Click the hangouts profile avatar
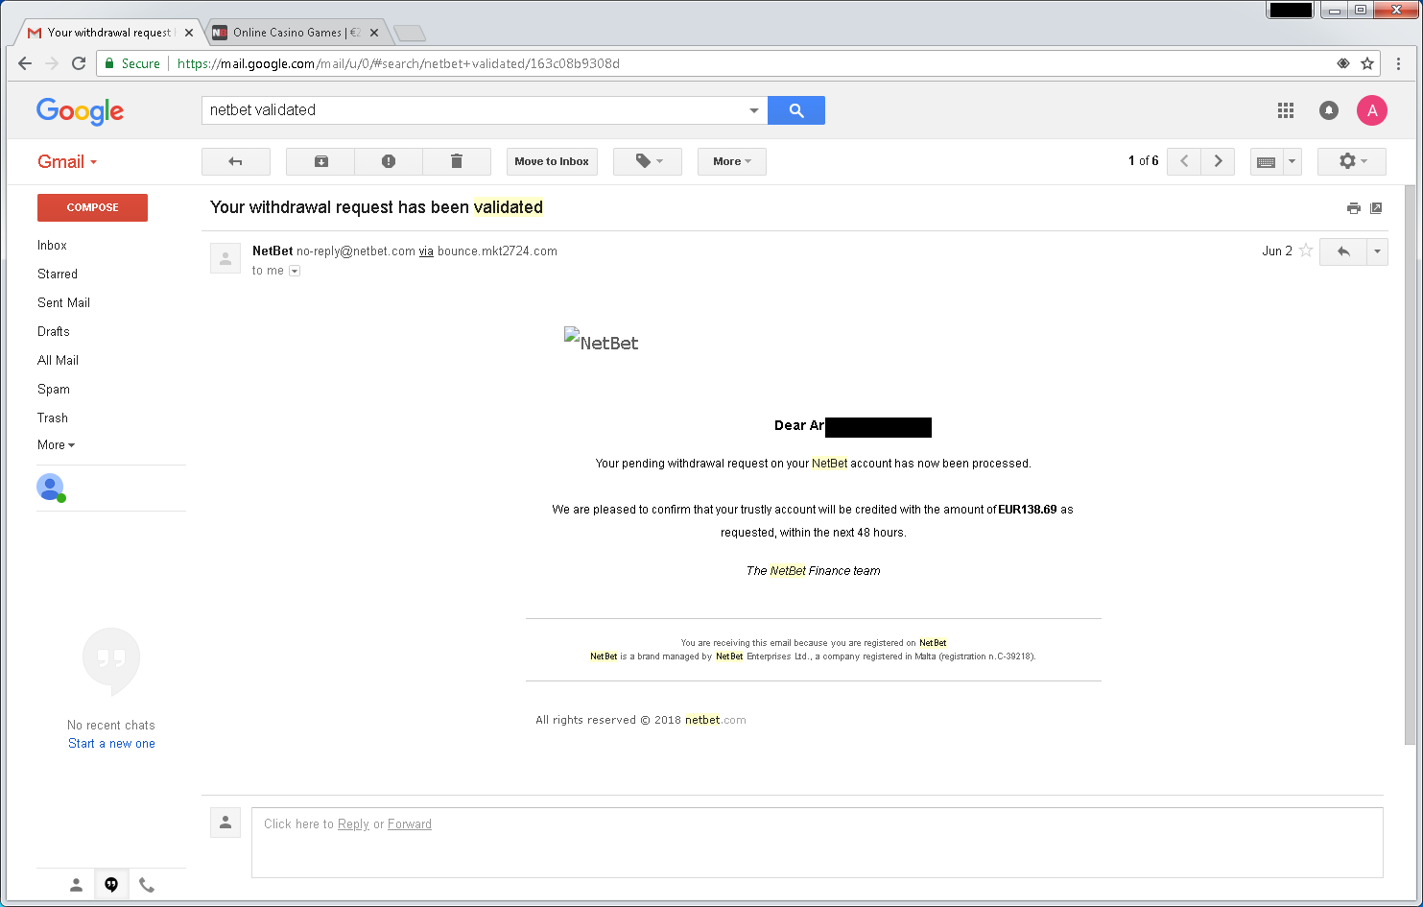 click(x=50, y=488)
